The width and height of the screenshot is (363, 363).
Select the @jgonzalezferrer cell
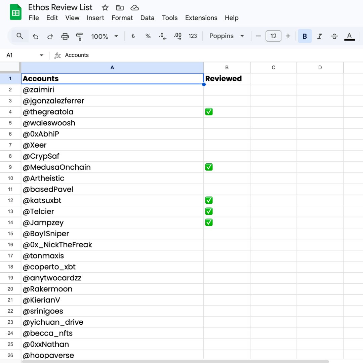112,101
